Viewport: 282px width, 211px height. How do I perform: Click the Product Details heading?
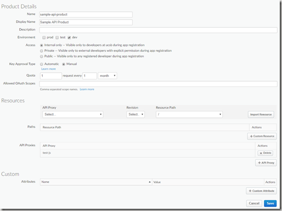coord(19,7)
